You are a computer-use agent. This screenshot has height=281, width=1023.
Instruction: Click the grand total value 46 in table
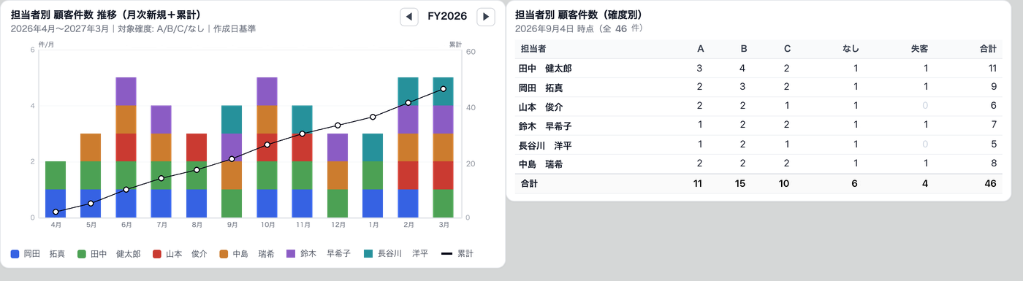[990, 184]
